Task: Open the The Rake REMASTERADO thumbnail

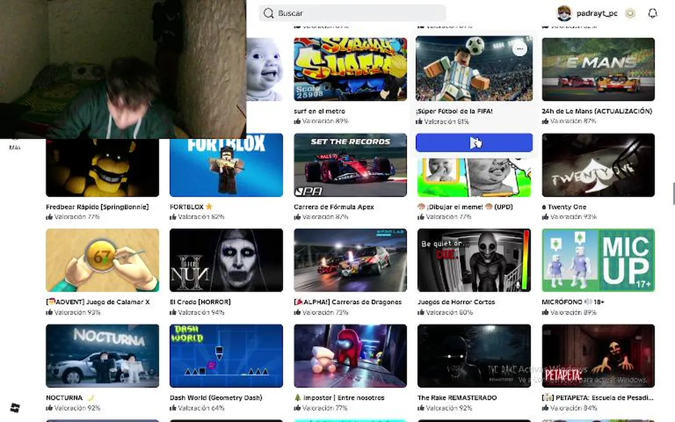Action: click(x=474, y=356)
